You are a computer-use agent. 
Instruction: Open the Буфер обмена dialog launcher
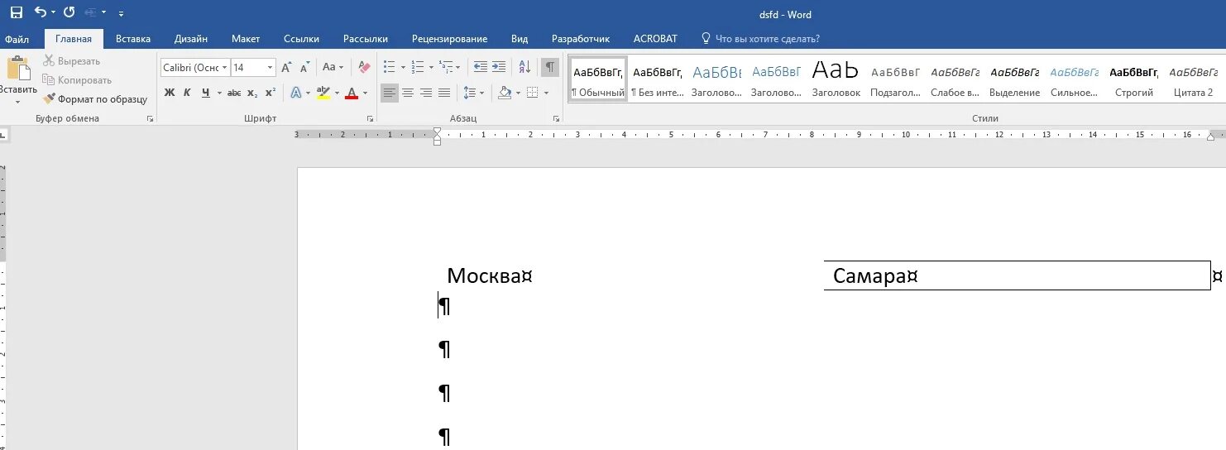pos(150,119)
